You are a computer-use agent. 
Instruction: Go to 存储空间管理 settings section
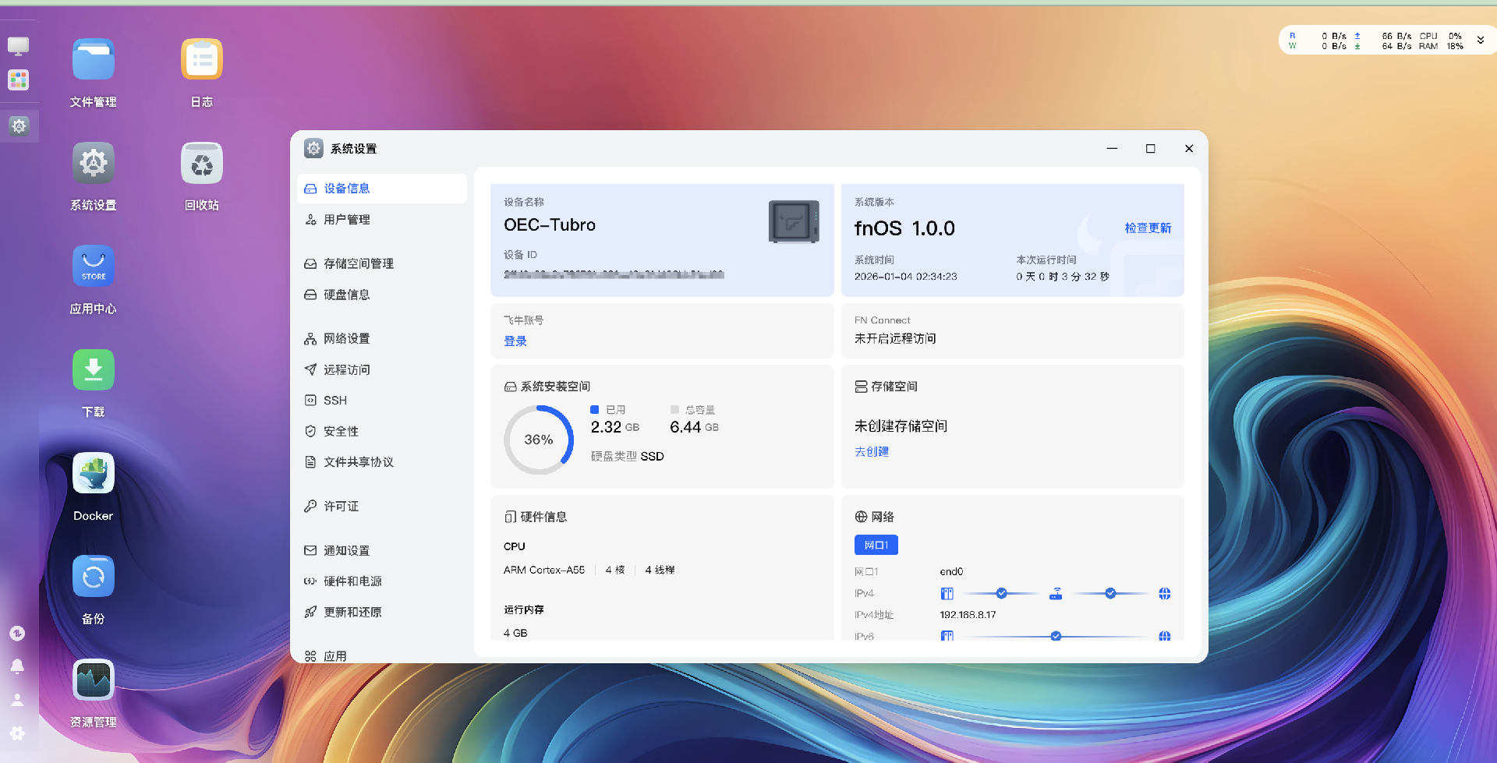pyautogui.click(x=358, y=263)
